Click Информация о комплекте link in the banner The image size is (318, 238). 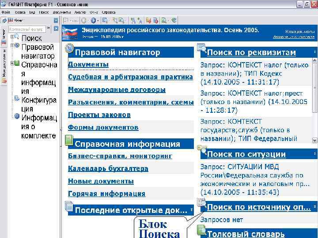click(x=294, y=37)
